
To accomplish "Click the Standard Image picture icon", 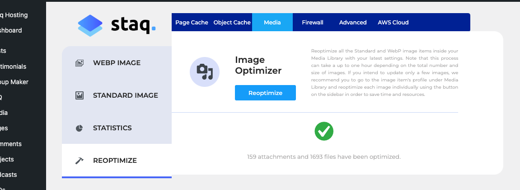I will 80,95.
